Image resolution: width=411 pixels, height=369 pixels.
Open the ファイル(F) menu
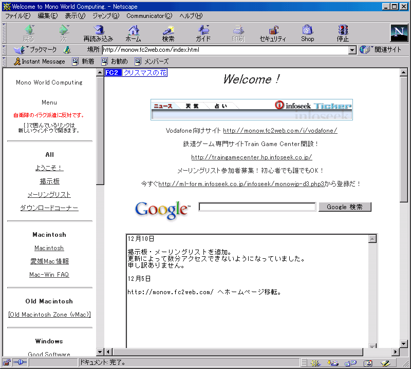(x=18, y=16)
